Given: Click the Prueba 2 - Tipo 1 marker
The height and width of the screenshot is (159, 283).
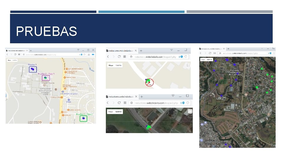Looking at the screenshot, I should [46, 78].
